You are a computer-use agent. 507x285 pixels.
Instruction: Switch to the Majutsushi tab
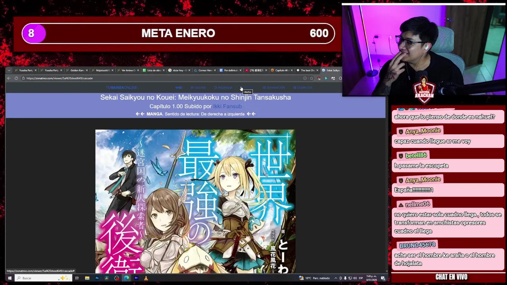[x=102, y=70]
